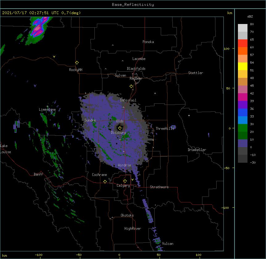This screenshot has width=266, height=259.
Task: Click the Lacombe city label
Action: pos(139,59)
